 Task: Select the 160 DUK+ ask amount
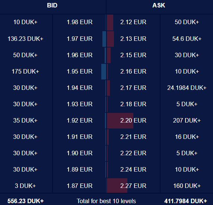pos(187,186)
